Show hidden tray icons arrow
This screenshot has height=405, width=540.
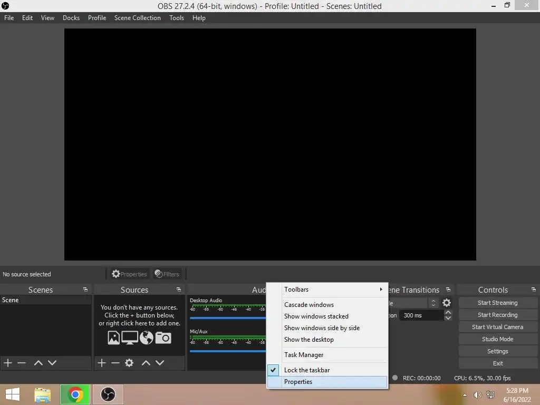pyautogui.click(x=465, y=395)
